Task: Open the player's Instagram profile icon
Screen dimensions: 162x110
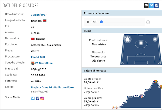Action: [42, 98]
